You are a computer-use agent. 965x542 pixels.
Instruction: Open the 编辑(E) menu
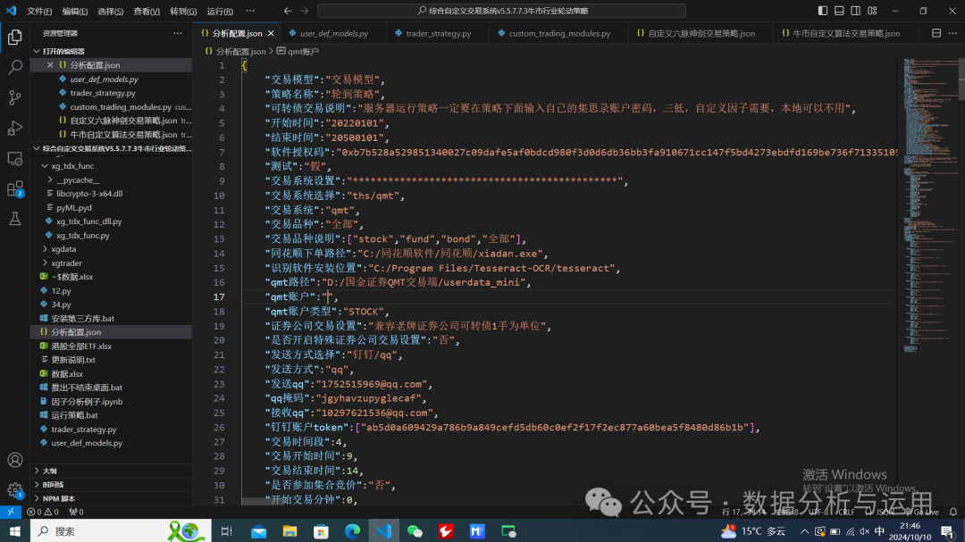75,11
